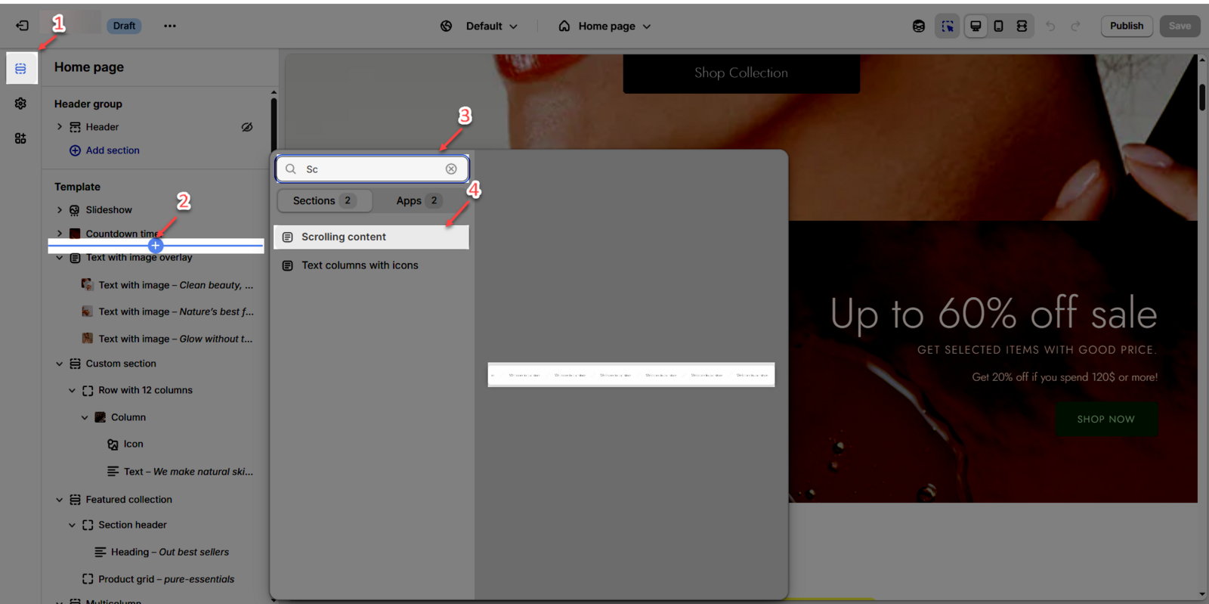The image size is (1209, 604).
Task: Open the Sections panel icon in sidebar
Action: click(x=20, y=69)
